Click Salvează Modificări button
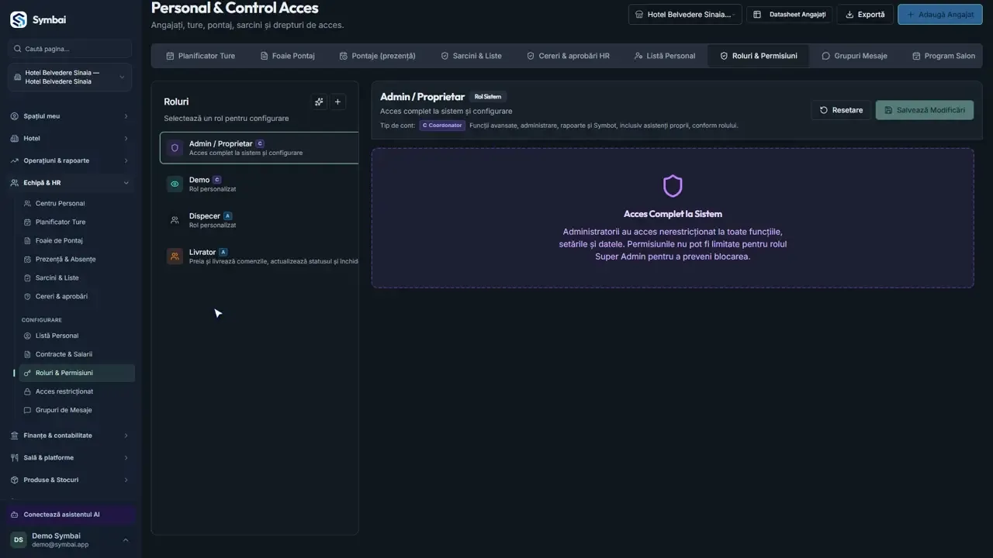This screenshot has width=993, height=558. point(925,110)
